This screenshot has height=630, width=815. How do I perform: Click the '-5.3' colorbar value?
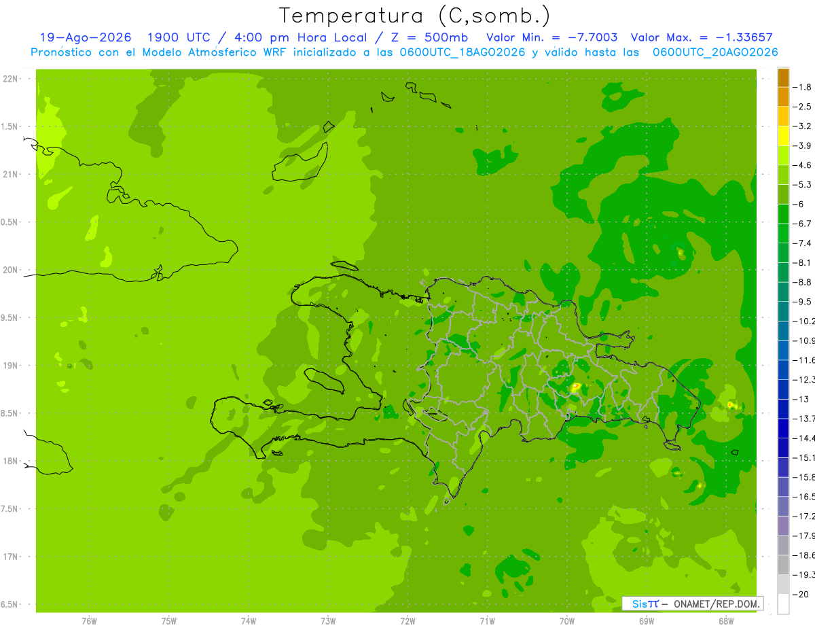point(802,184)
